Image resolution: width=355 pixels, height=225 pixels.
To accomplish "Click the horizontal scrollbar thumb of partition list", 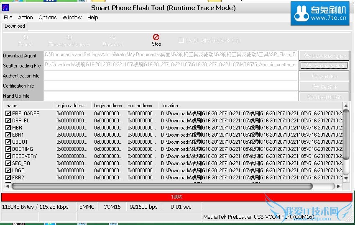I will [162, 186].
